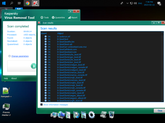165x123 pixels.
Task: Select row kor_boot.ttf
Action: (101, 62)
